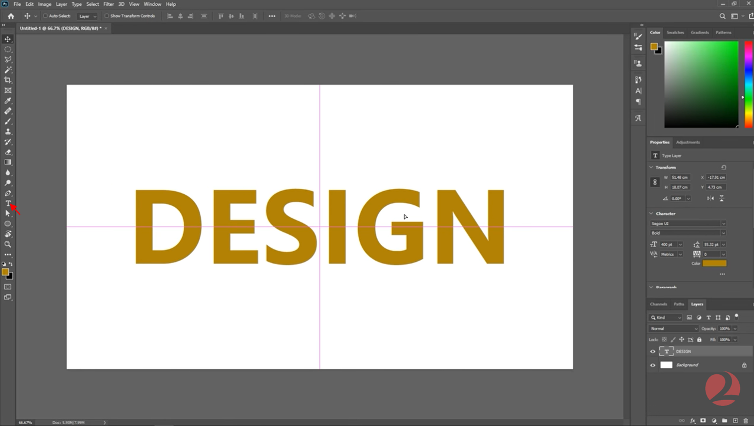Hide the DESIGN layer
The height and width of the screenshot is (426, 754).
click(x=653, y=351)
